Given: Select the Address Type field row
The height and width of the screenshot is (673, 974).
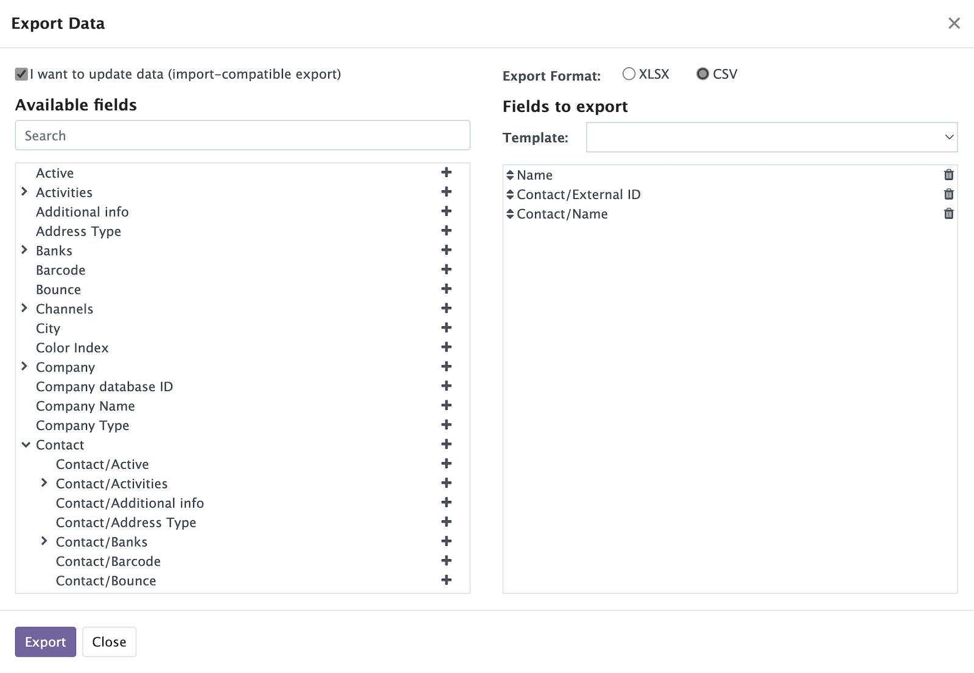Looking at the screenshot, I should tap(242, 231).
